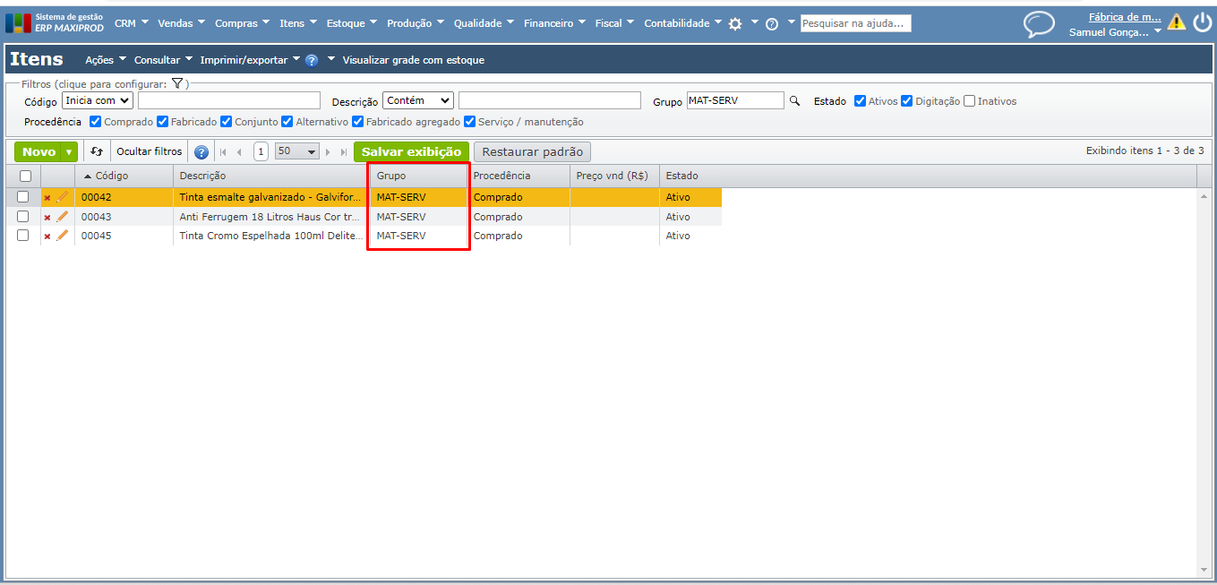This screenshot has height=585, width=1217.
Task: Delete item 00045 with red X
Action: coord(47,237)
